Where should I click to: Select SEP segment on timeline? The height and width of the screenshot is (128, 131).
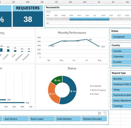[x=113, y=19]
